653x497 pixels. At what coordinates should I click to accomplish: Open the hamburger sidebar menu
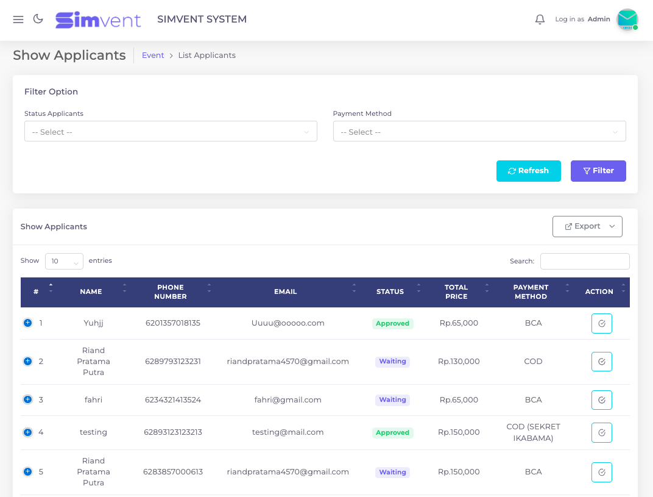pos(18,20)
